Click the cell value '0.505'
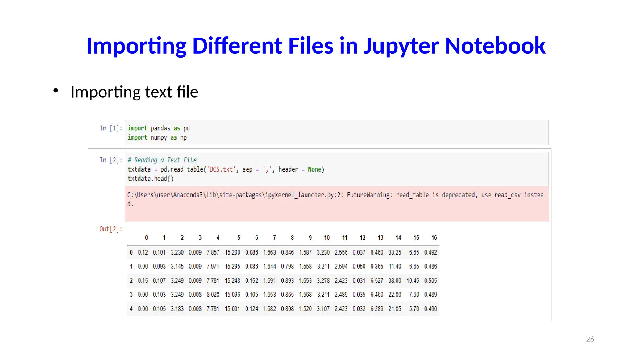The width and height of the screenshot is (632, 355). click(430, 281)
